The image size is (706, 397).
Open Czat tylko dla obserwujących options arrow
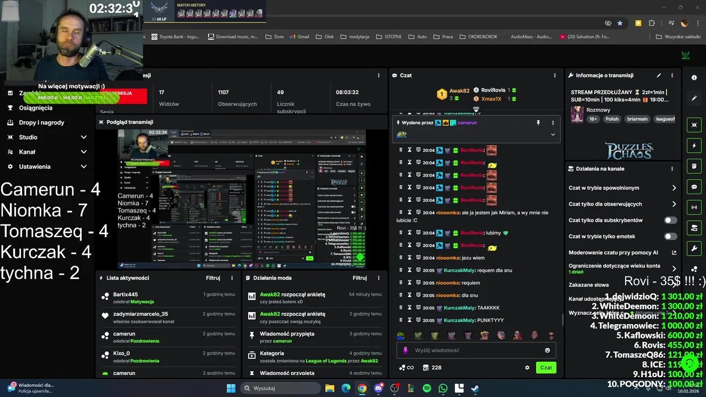[x=674, y=204]
